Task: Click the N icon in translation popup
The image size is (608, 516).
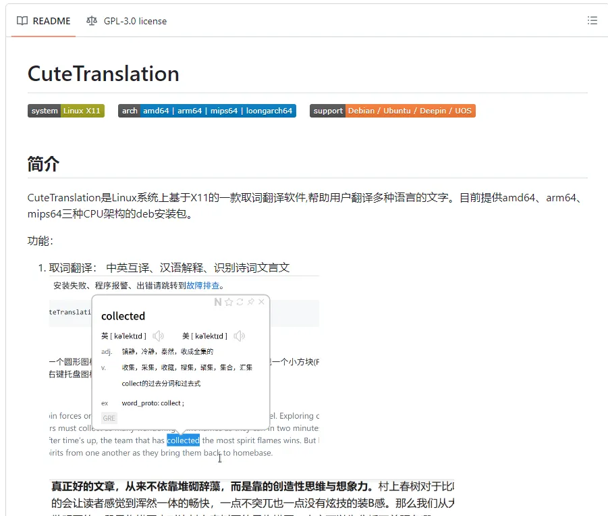Action: [x=218, y=302]
